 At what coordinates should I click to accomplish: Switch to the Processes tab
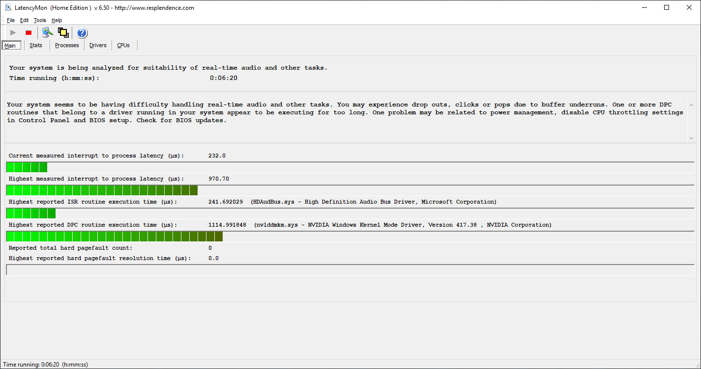67,45
